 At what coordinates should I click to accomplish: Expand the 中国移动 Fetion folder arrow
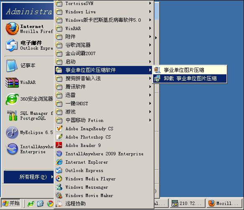pos(150,120)
